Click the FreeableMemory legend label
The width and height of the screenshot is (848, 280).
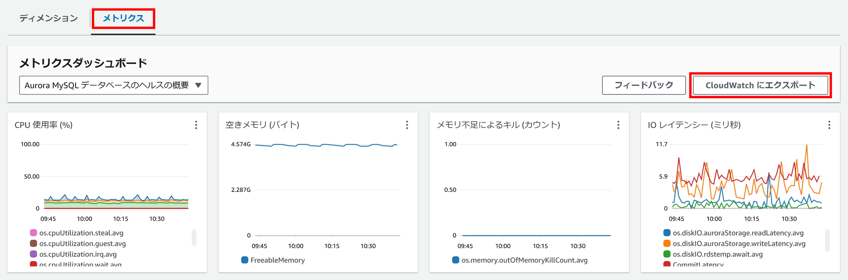(278, 260)
